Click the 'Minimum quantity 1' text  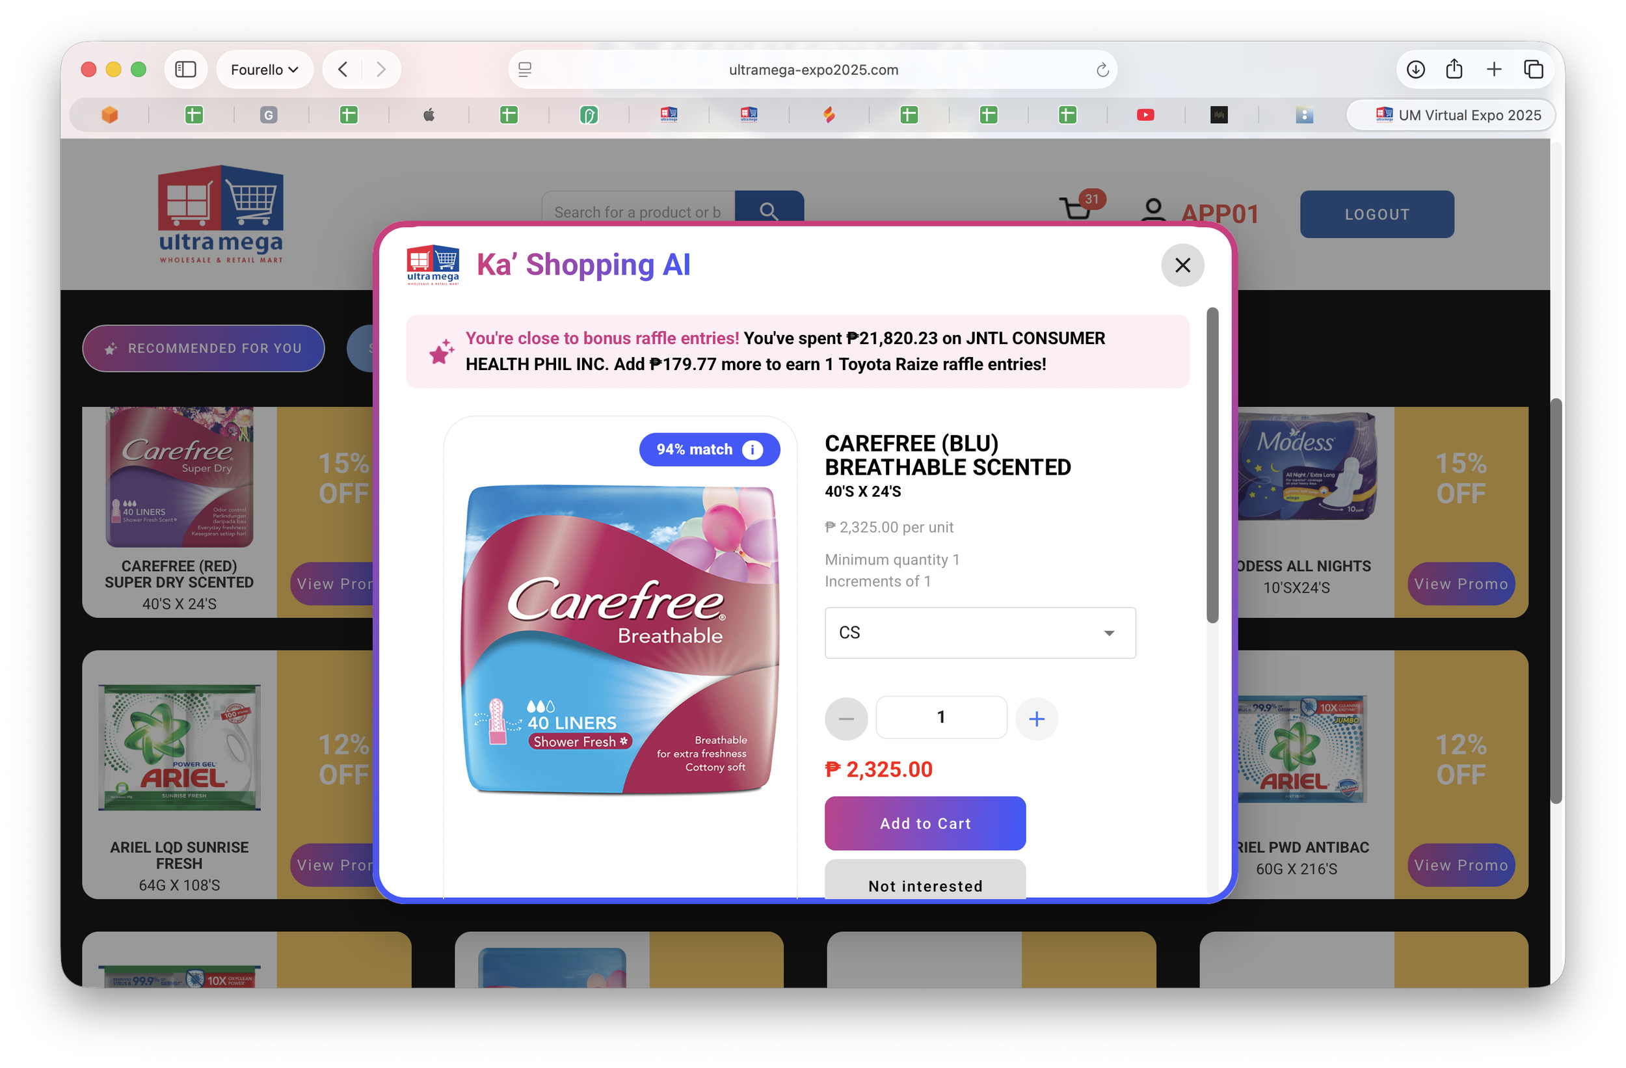click(892, 559)
